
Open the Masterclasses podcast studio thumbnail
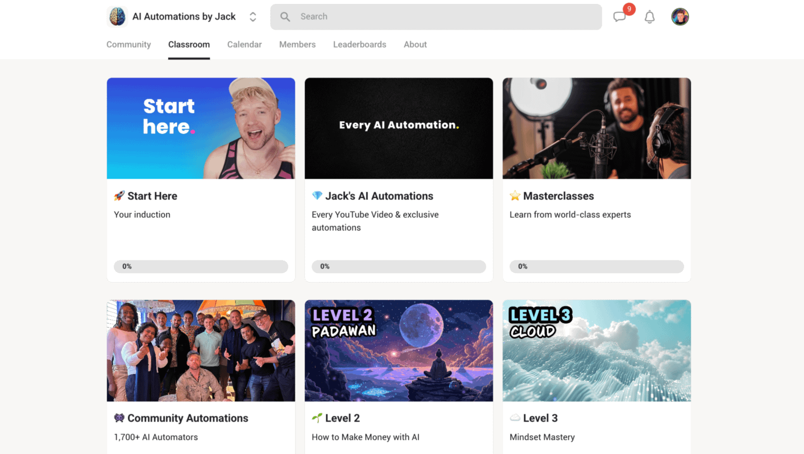[597, 128]
